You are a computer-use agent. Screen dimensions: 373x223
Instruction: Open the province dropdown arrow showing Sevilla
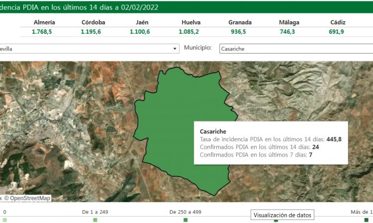point(175,49)
